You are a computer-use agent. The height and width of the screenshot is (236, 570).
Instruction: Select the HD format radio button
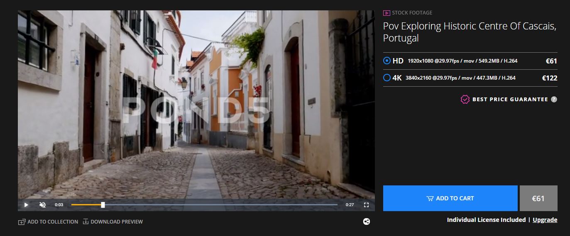(387, 61)
